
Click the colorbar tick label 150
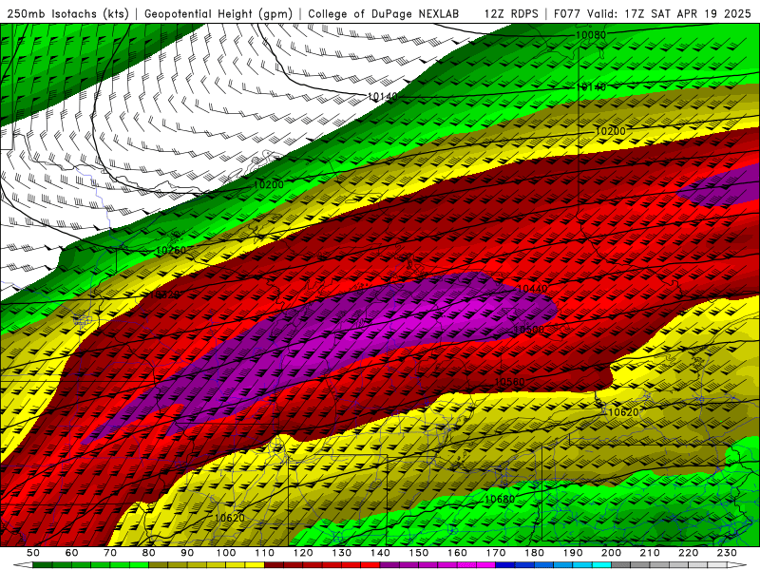pyautogui.click(x=419, y=553)
